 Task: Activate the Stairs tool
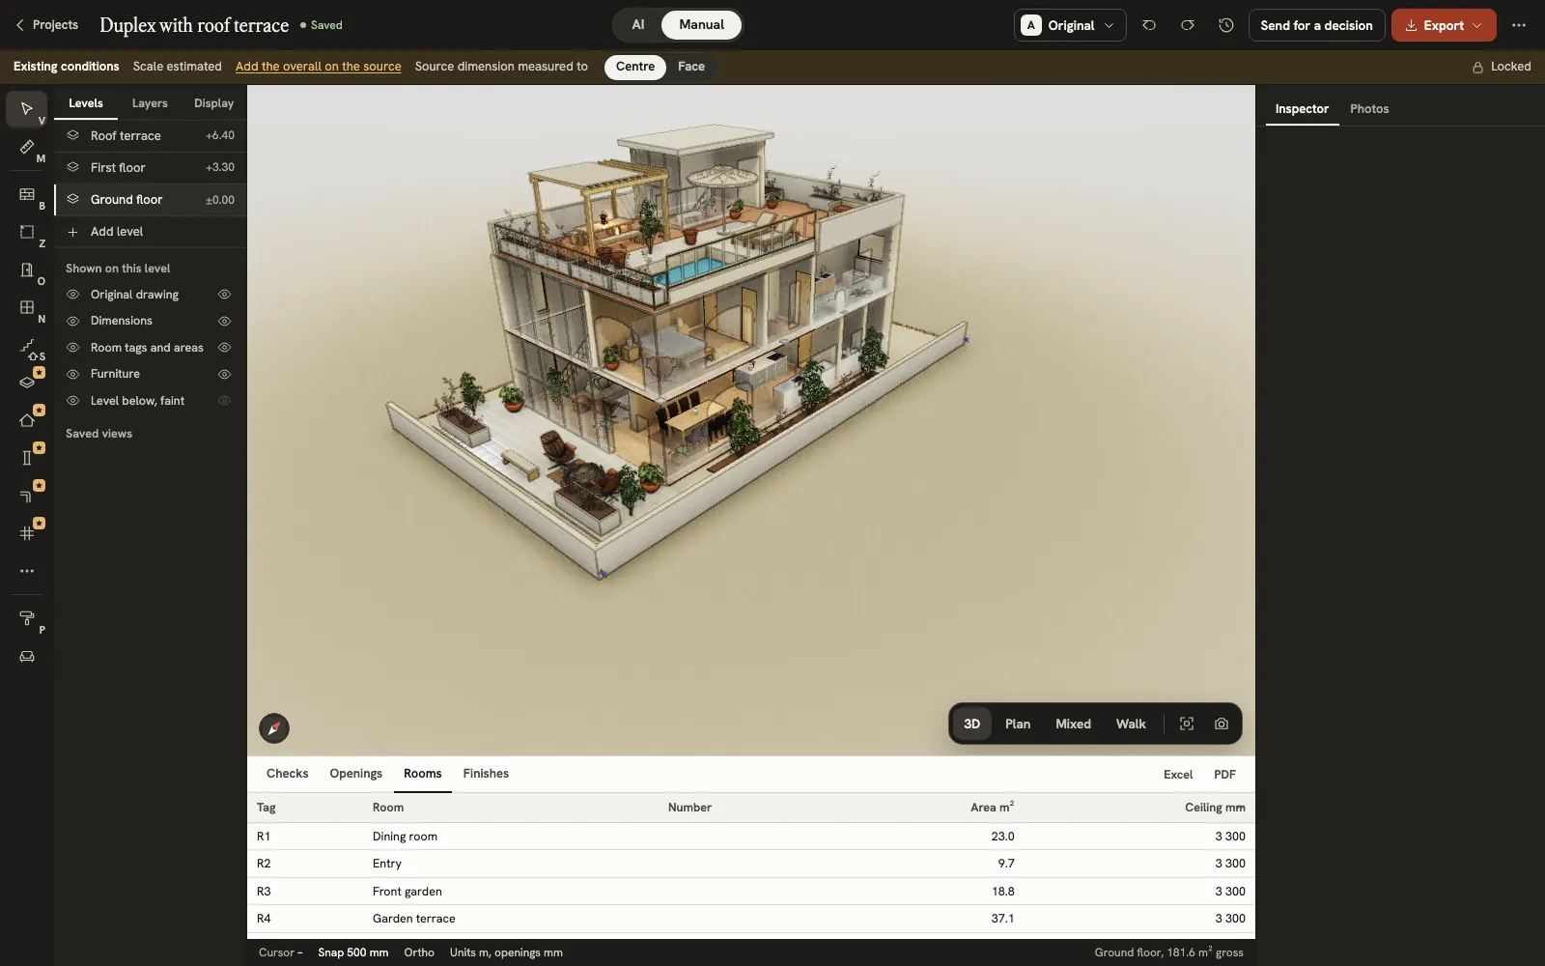pos(27,345)
